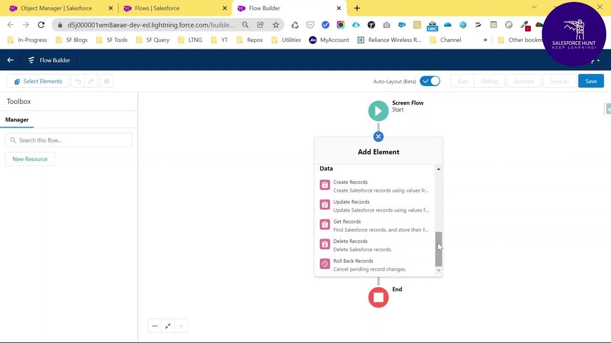This screenshot has height=343, width=611.
Task: Click the Delete Records element icon
Action: pos(325,244)
